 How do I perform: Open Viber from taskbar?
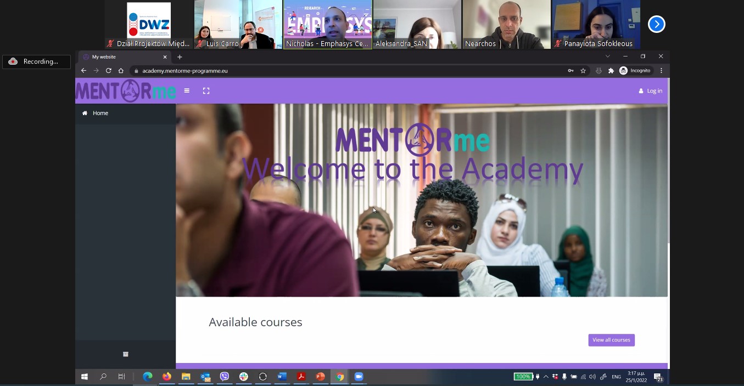225,377
